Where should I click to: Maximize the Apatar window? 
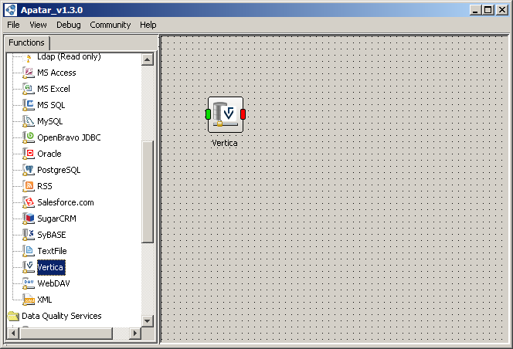488,10
